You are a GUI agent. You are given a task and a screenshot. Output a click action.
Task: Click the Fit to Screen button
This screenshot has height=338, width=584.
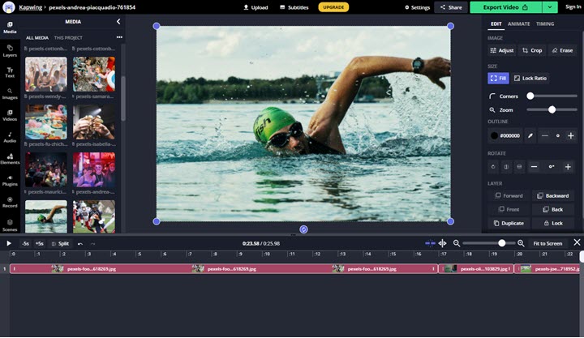[547, 243]
